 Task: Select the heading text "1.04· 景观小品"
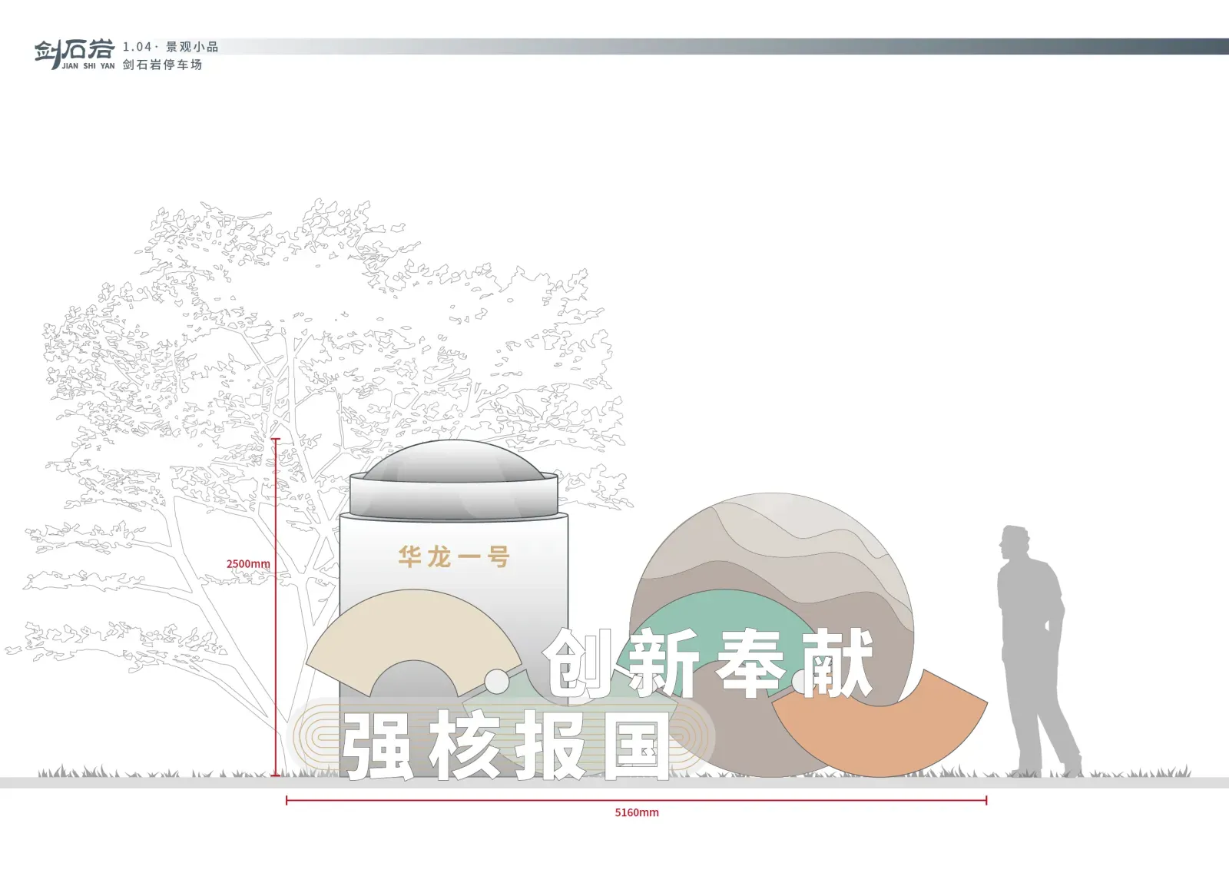(171, 47)
